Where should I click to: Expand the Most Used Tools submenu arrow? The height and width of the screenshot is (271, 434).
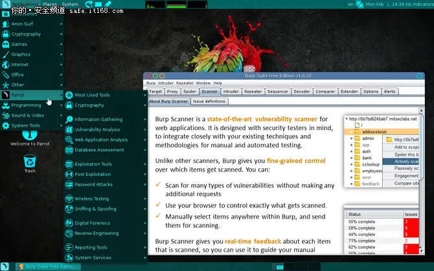pos(144,95)
